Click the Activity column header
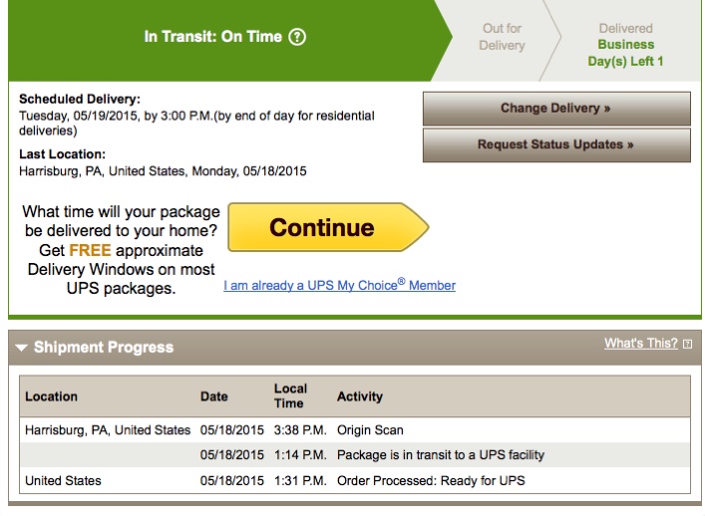Screen dimensions: 705x516 [x=359, y=396]
